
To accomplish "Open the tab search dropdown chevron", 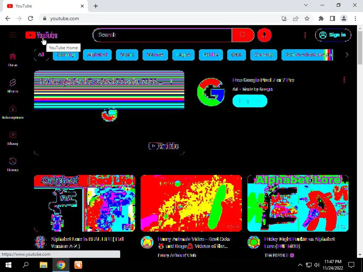I will 306,5.
